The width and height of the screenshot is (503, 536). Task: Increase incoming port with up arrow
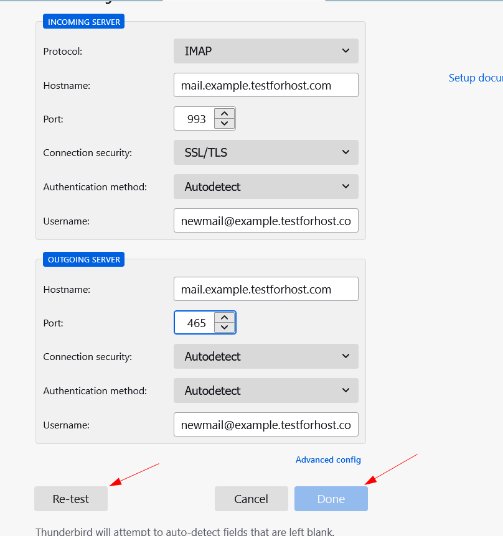pos(224,114)
